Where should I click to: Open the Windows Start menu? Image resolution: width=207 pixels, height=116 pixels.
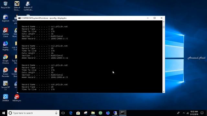pyautogui.click(x=4, y=113)
